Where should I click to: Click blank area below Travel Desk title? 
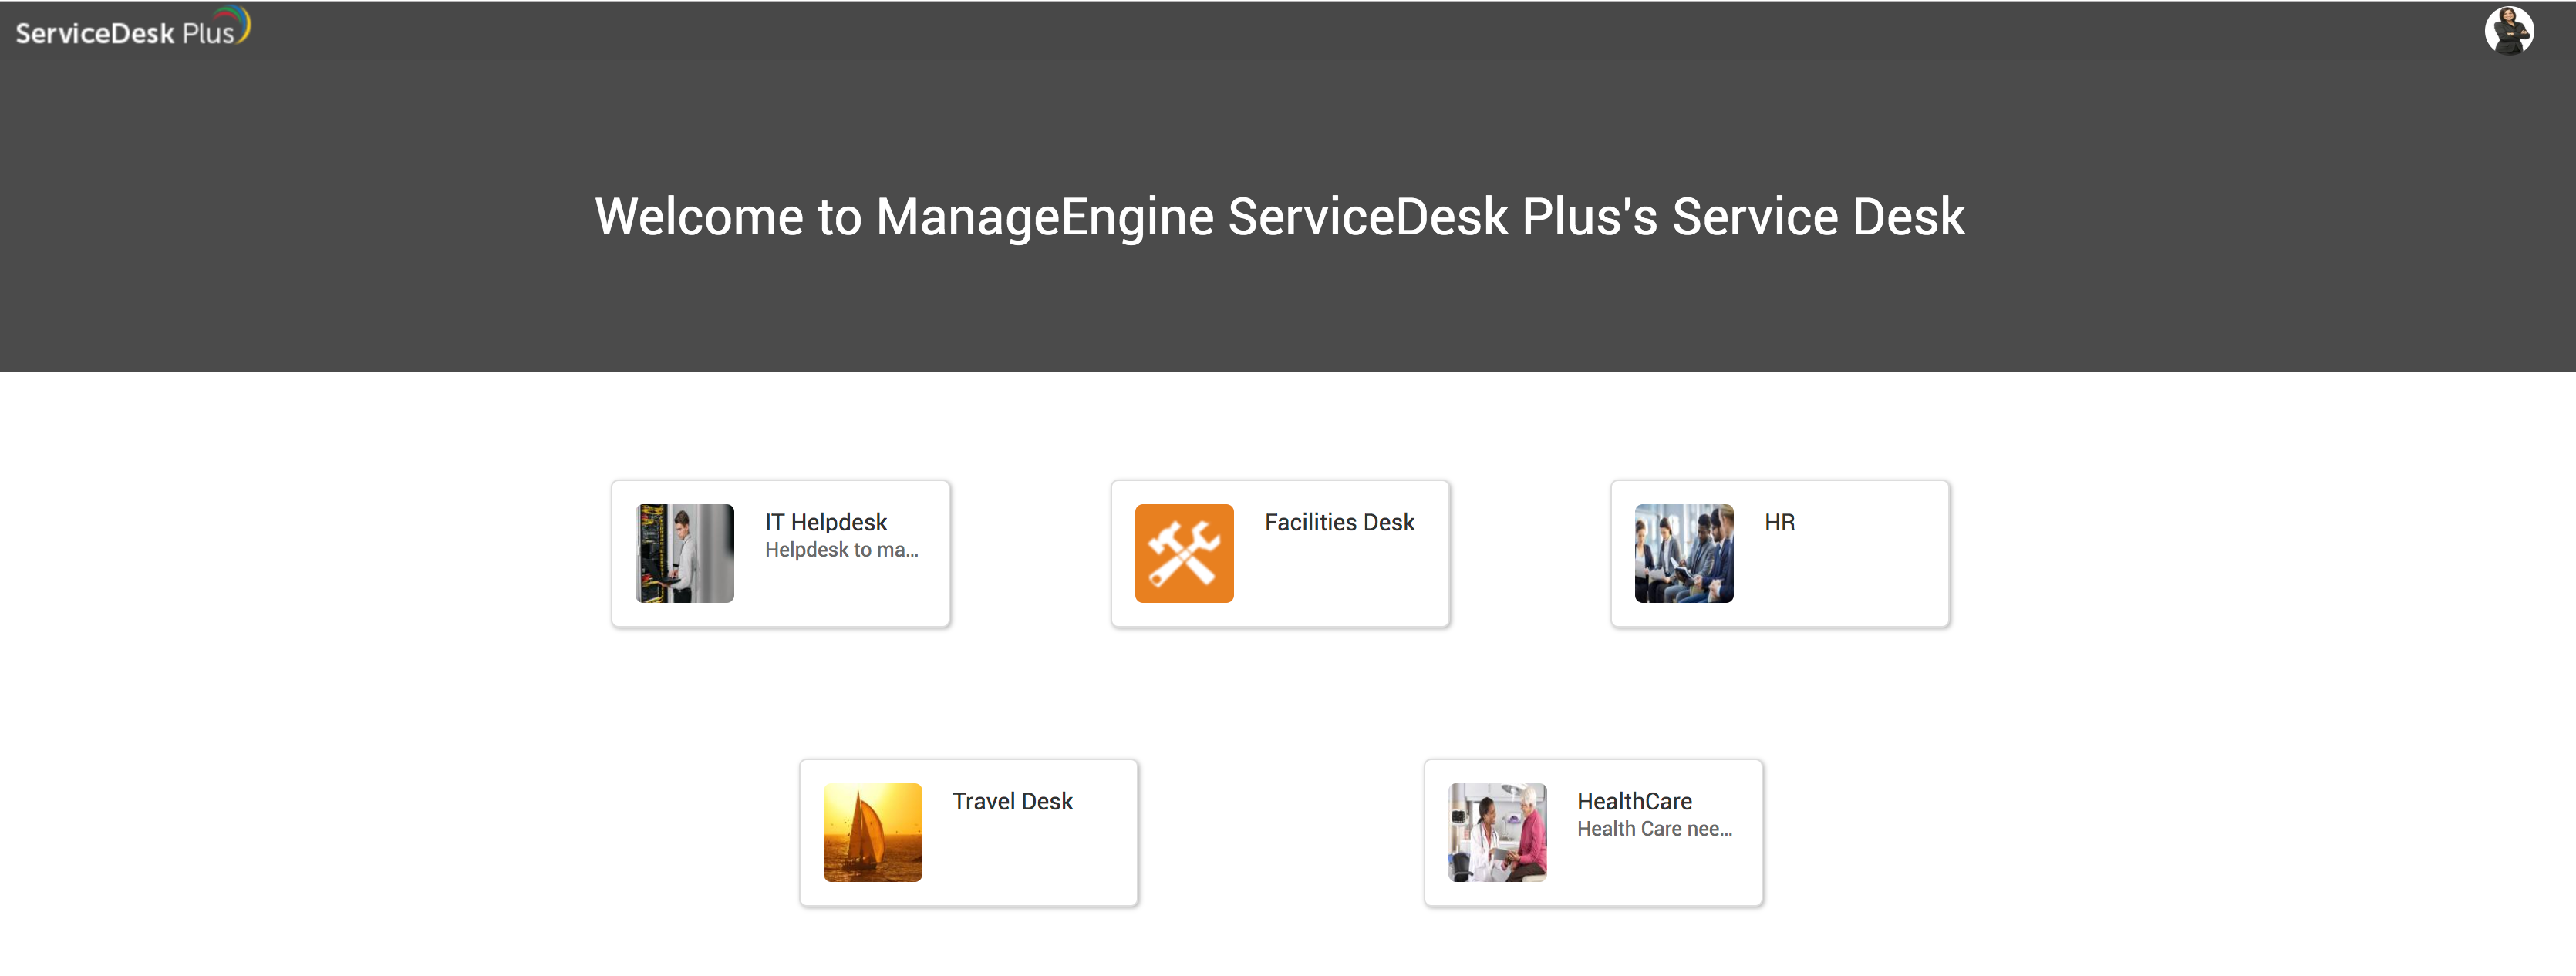[1030, 860]
